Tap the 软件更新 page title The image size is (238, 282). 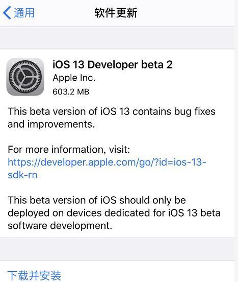116,13
